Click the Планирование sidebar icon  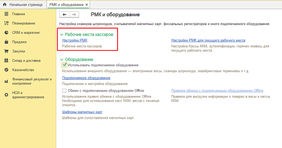6,23
